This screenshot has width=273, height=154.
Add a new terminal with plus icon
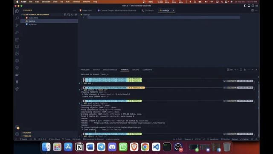[x=235, y=70]
